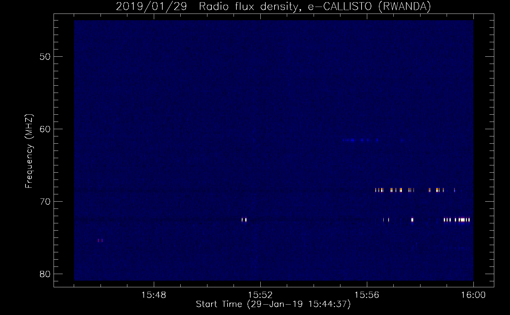This screenshot has width=510, height=315.
Task: Click the 15:52 time tick label
Action: click(260, 295)
